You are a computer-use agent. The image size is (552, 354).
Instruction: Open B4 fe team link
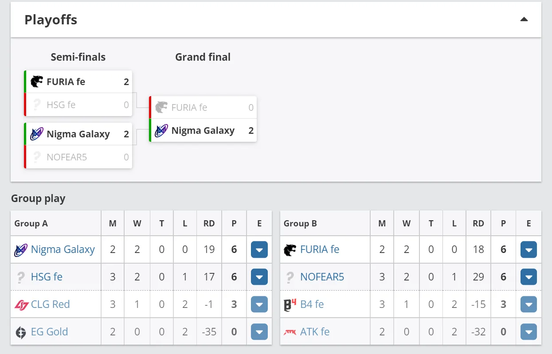312,304
